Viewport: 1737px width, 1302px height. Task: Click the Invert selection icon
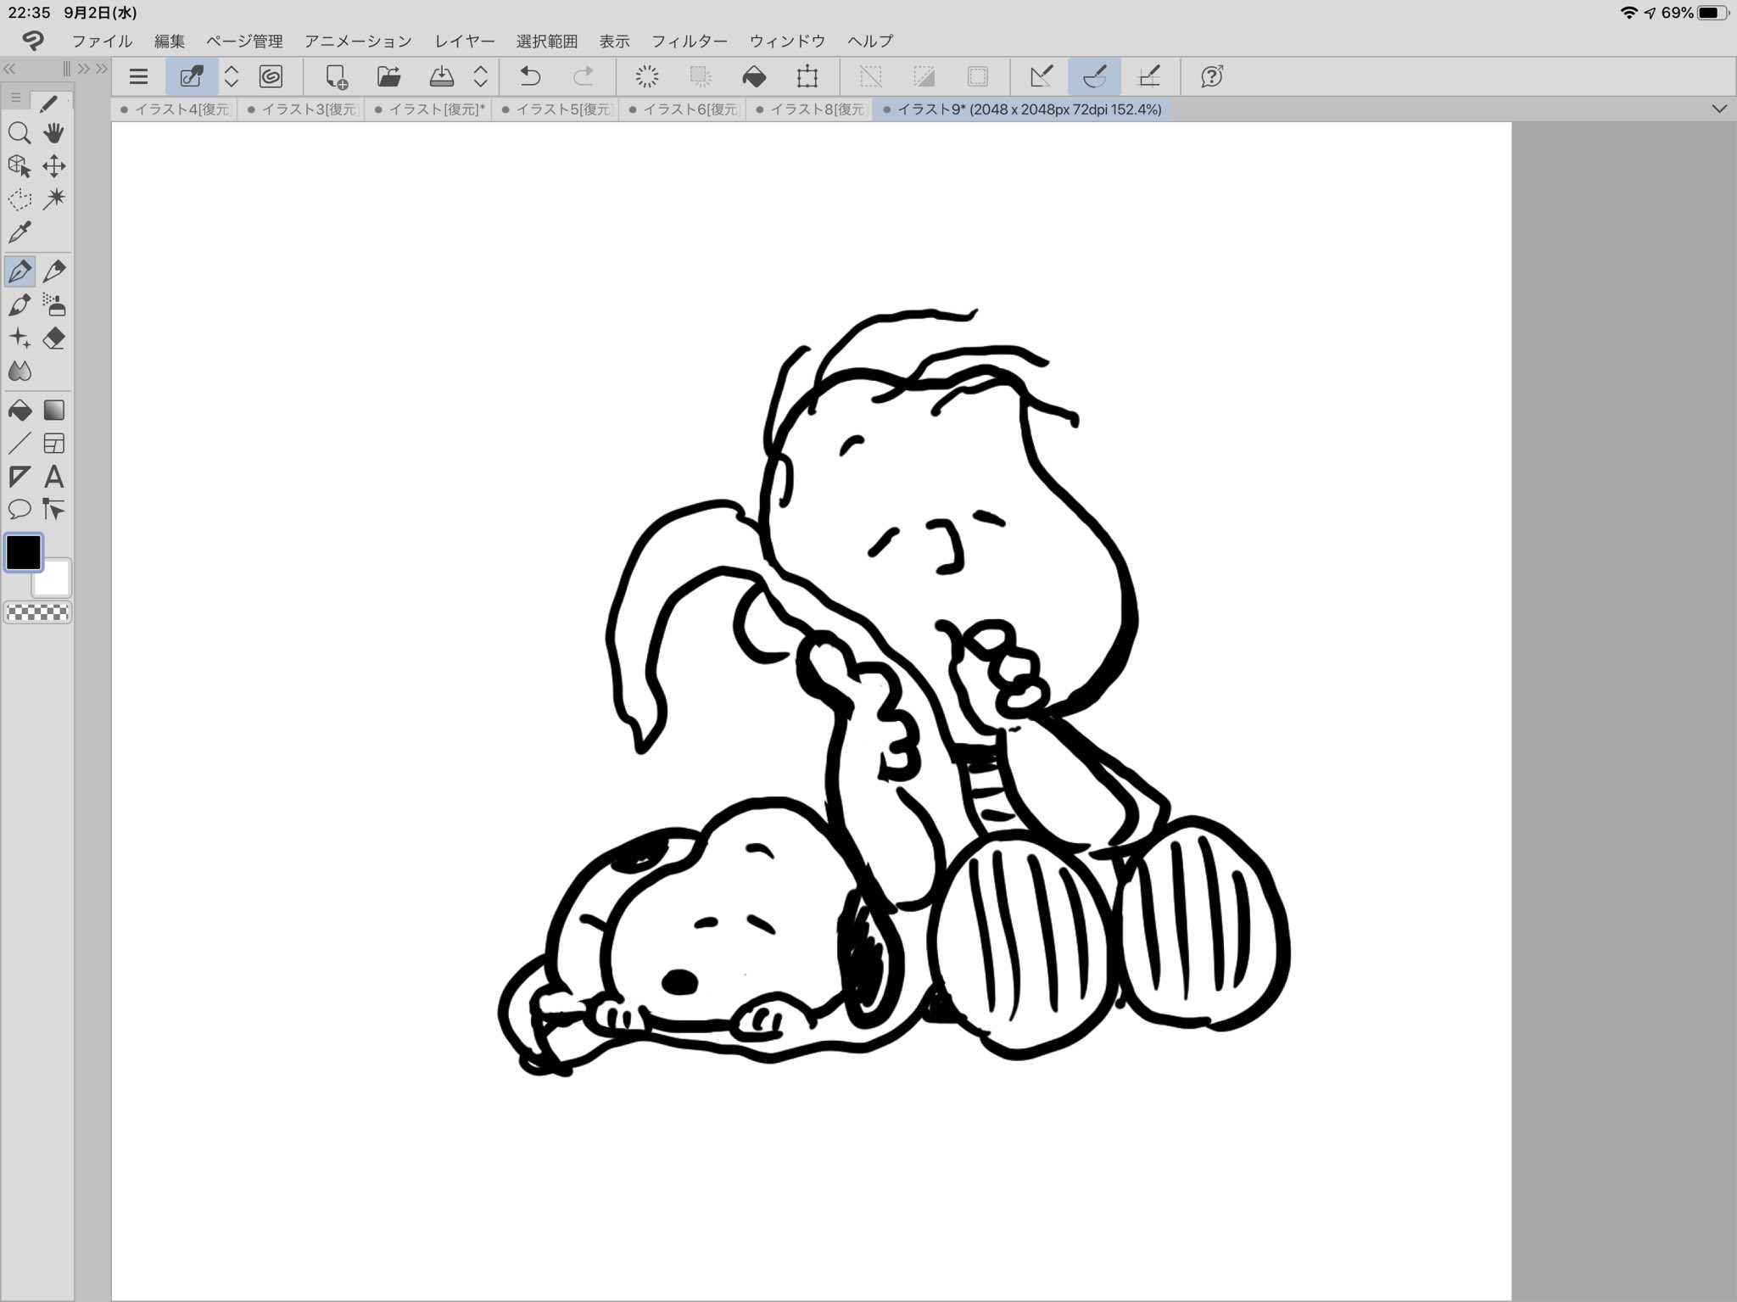point(924,77)
